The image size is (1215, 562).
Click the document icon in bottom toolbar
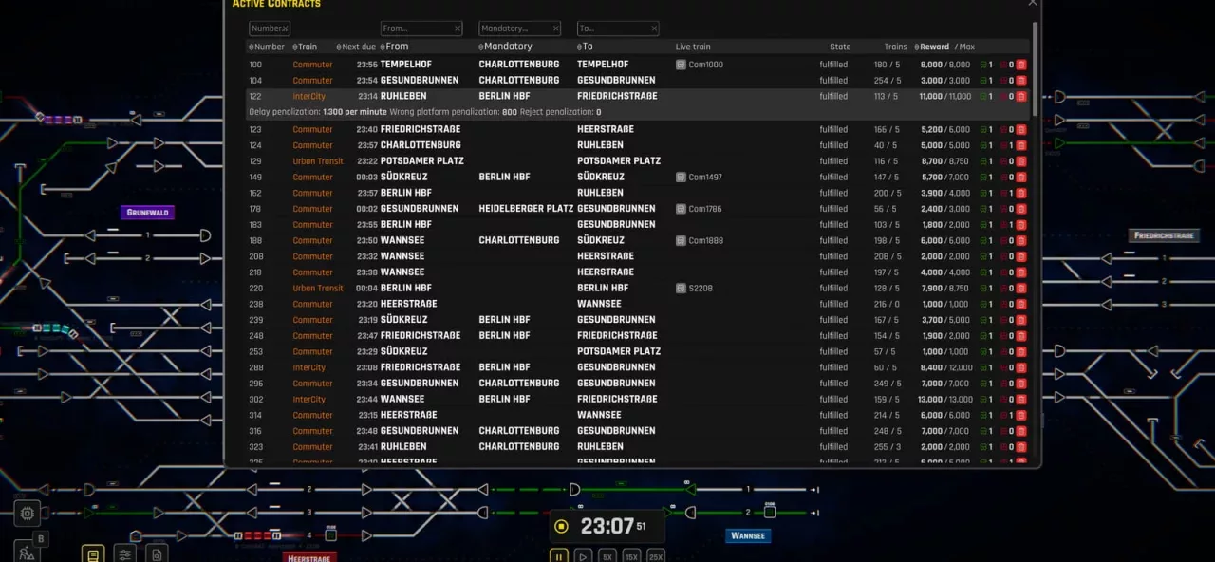coord(157,554)
